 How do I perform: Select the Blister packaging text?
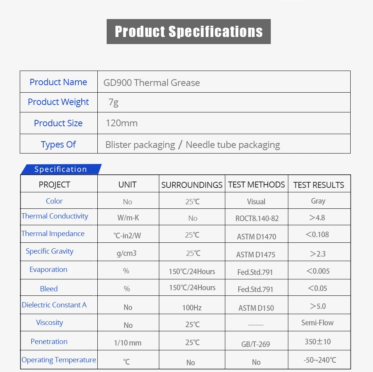click(140, 145)
